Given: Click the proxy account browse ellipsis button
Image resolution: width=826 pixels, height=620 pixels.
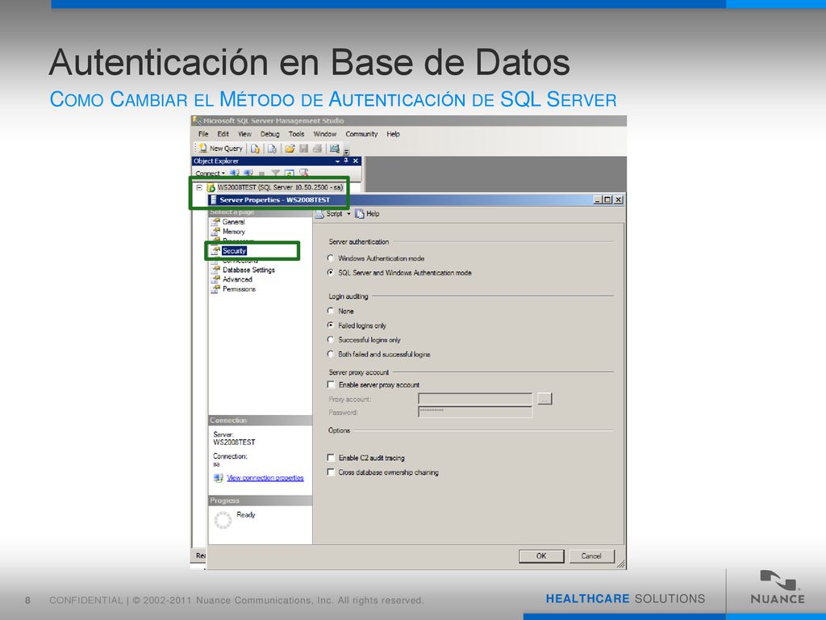Looking at the screenshot, I should coord(544,399).
